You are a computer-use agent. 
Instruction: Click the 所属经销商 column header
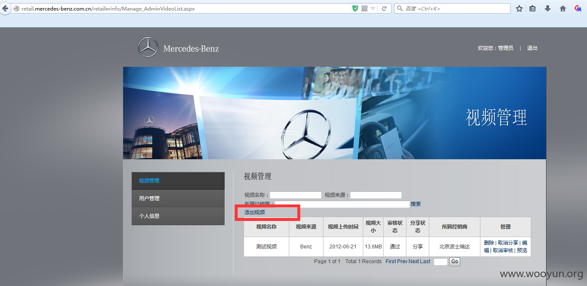[455, 227]
